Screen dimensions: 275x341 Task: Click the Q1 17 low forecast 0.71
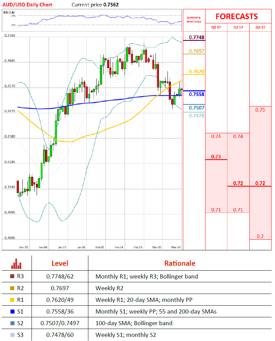pyautogui.click(x=216, y=210)
